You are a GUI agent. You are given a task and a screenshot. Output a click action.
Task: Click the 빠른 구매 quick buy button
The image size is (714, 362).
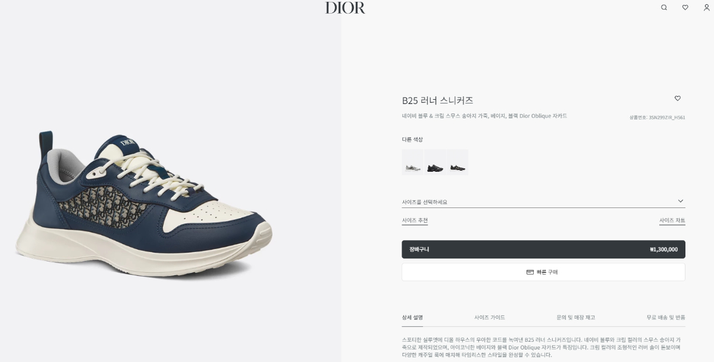coord(543,272)
